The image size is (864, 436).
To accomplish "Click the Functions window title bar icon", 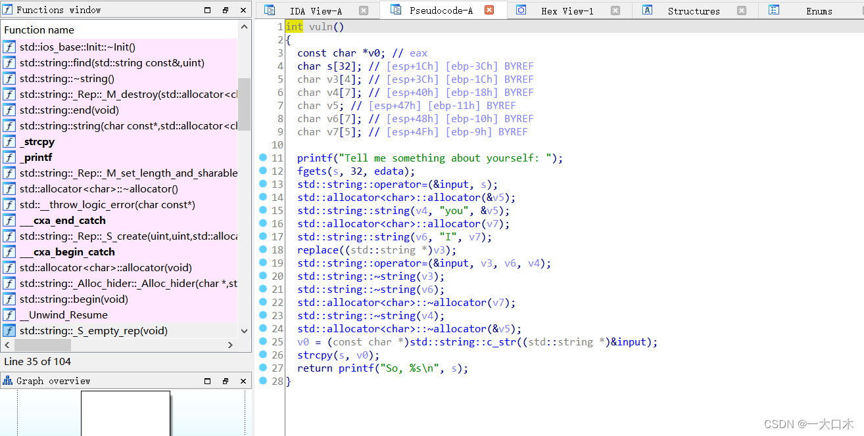I will tap(7, 9).
